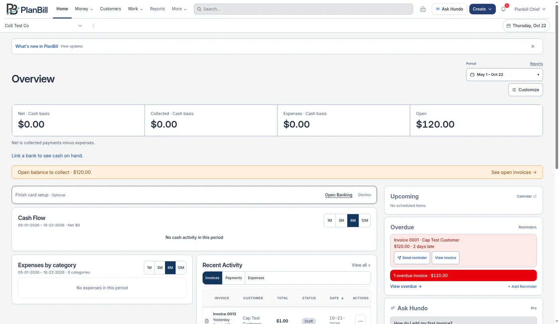The height and width of the screenshot is (324, 559).
Task: Expand the More menu
Action: coord(179,9)
